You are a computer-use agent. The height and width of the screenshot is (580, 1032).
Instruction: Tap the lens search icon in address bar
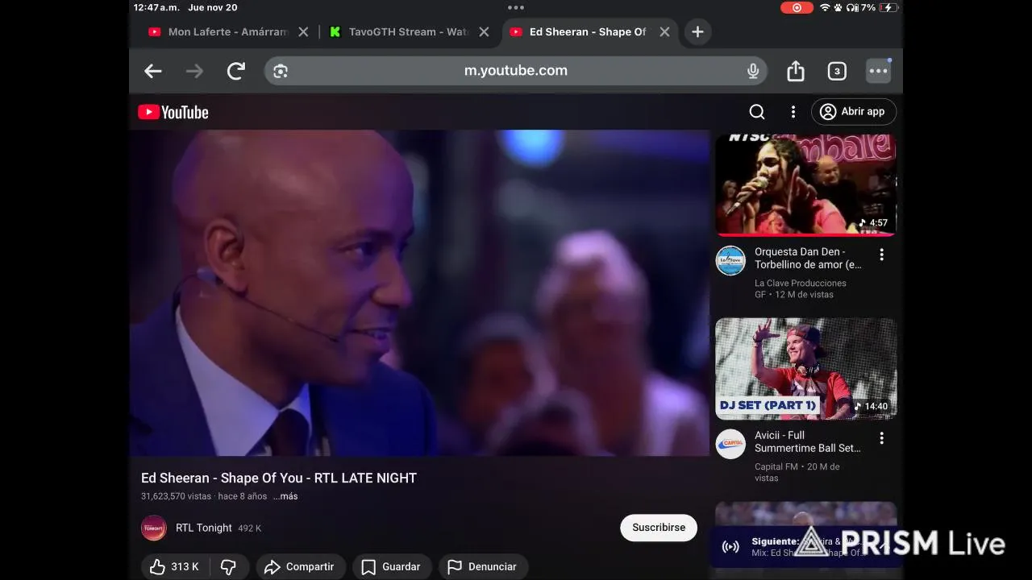click(x=281, y=71)
